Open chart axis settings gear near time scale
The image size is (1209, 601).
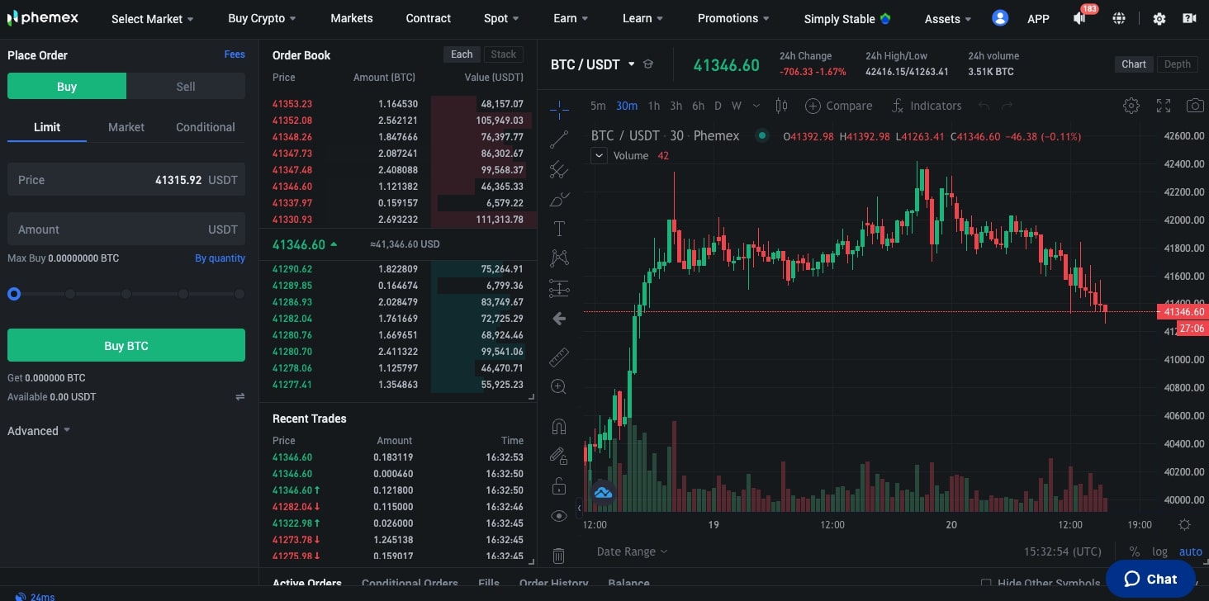[x=1184, y=525]
